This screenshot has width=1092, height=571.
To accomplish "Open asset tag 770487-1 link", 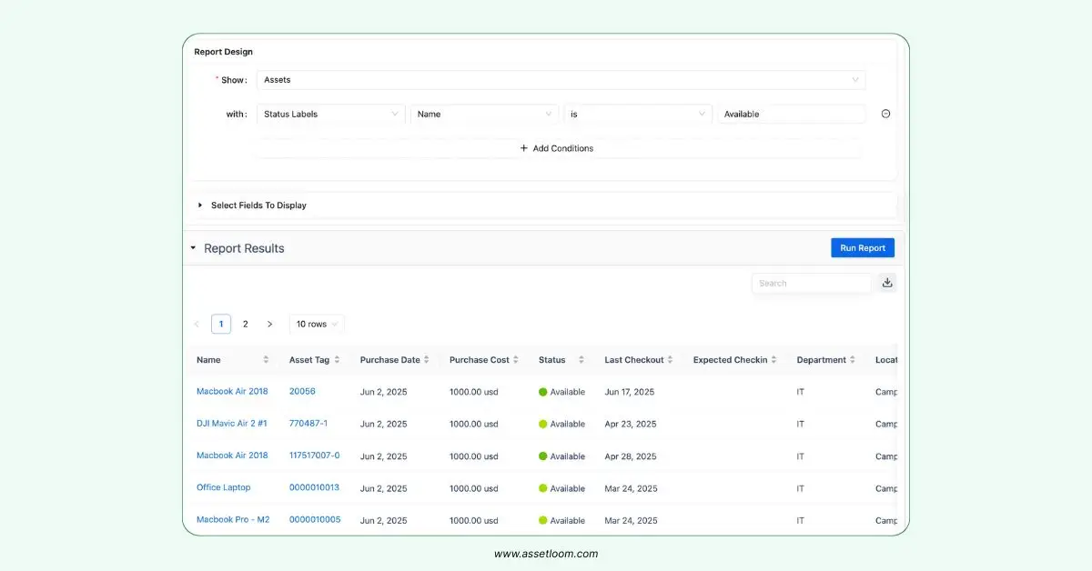I will [308, 424].
